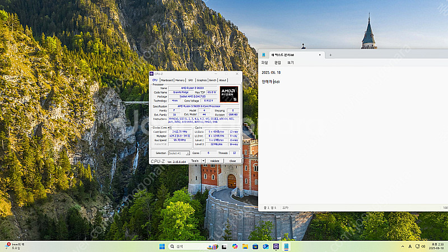Open Microsoft Store from the taskbar
The image size is (448, 252).
pos(255,246)
